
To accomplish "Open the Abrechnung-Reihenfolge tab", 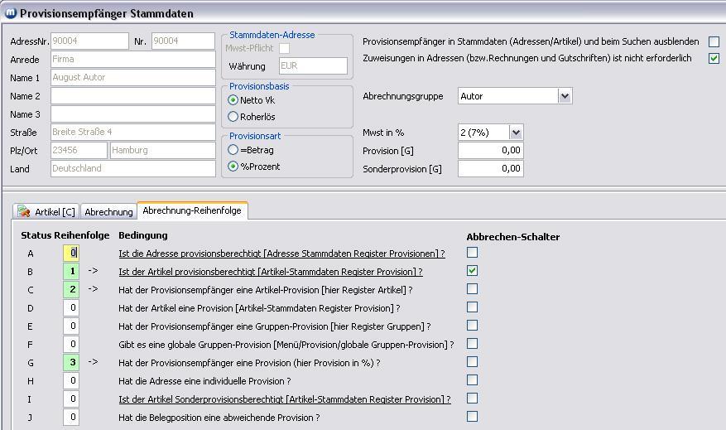I will (x=192, y=211).
